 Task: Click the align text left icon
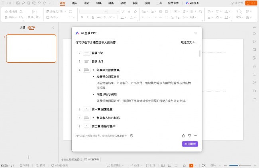[x=143, y=17]
